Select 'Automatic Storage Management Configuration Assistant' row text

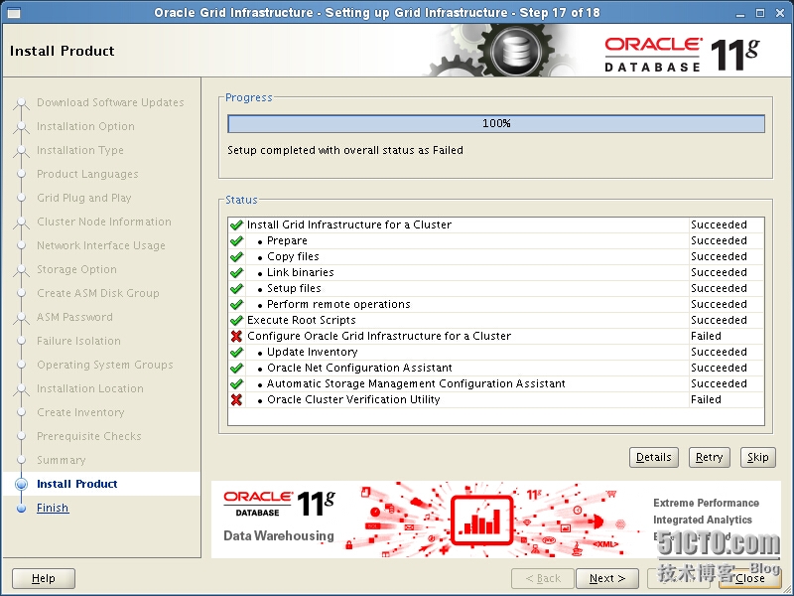(416, 383)
